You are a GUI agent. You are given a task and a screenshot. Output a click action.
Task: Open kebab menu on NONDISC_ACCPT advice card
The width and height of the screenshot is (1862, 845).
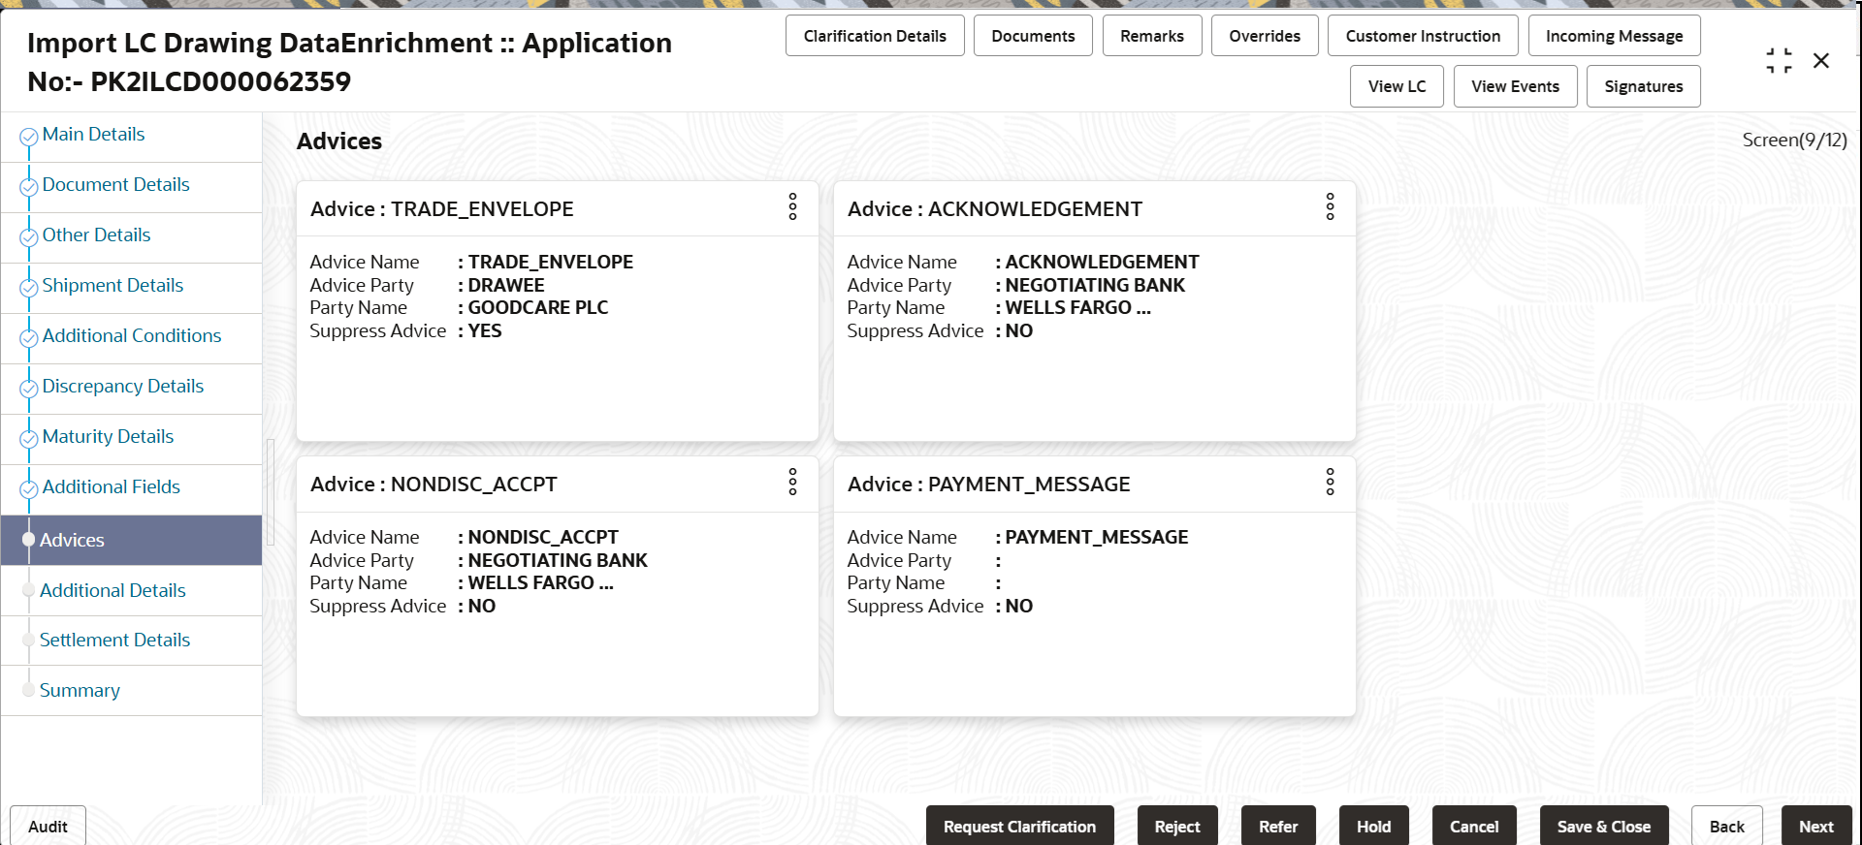[x=792, y=482]
